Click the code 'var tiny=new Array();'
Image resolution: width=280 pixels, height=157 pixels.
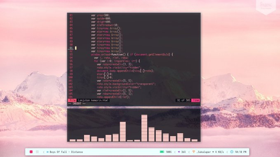(x=106, y=28)
